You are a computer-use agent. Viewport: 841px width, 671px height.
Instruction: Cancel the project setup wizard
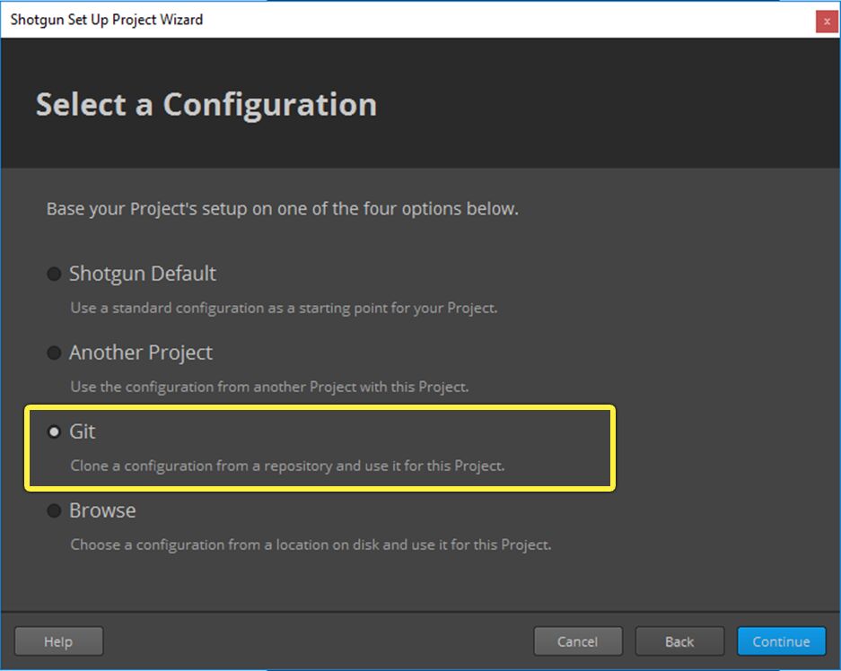578,641
